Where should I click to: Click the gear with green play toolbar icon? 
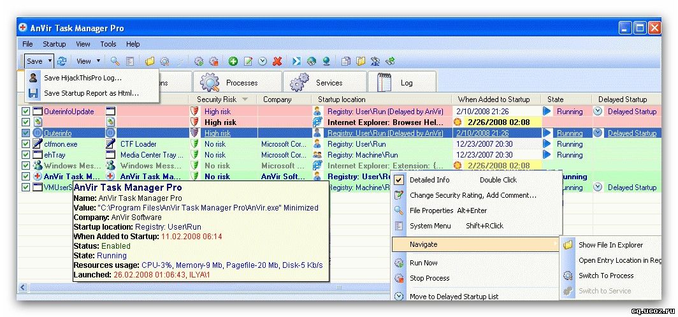click(x=198, y=61)
